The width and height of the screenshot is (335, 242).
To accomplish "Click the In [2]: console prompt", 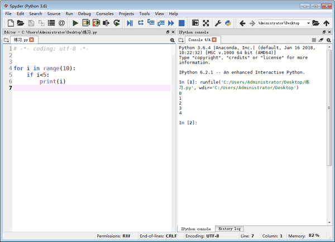I will (x=188, y=123).
